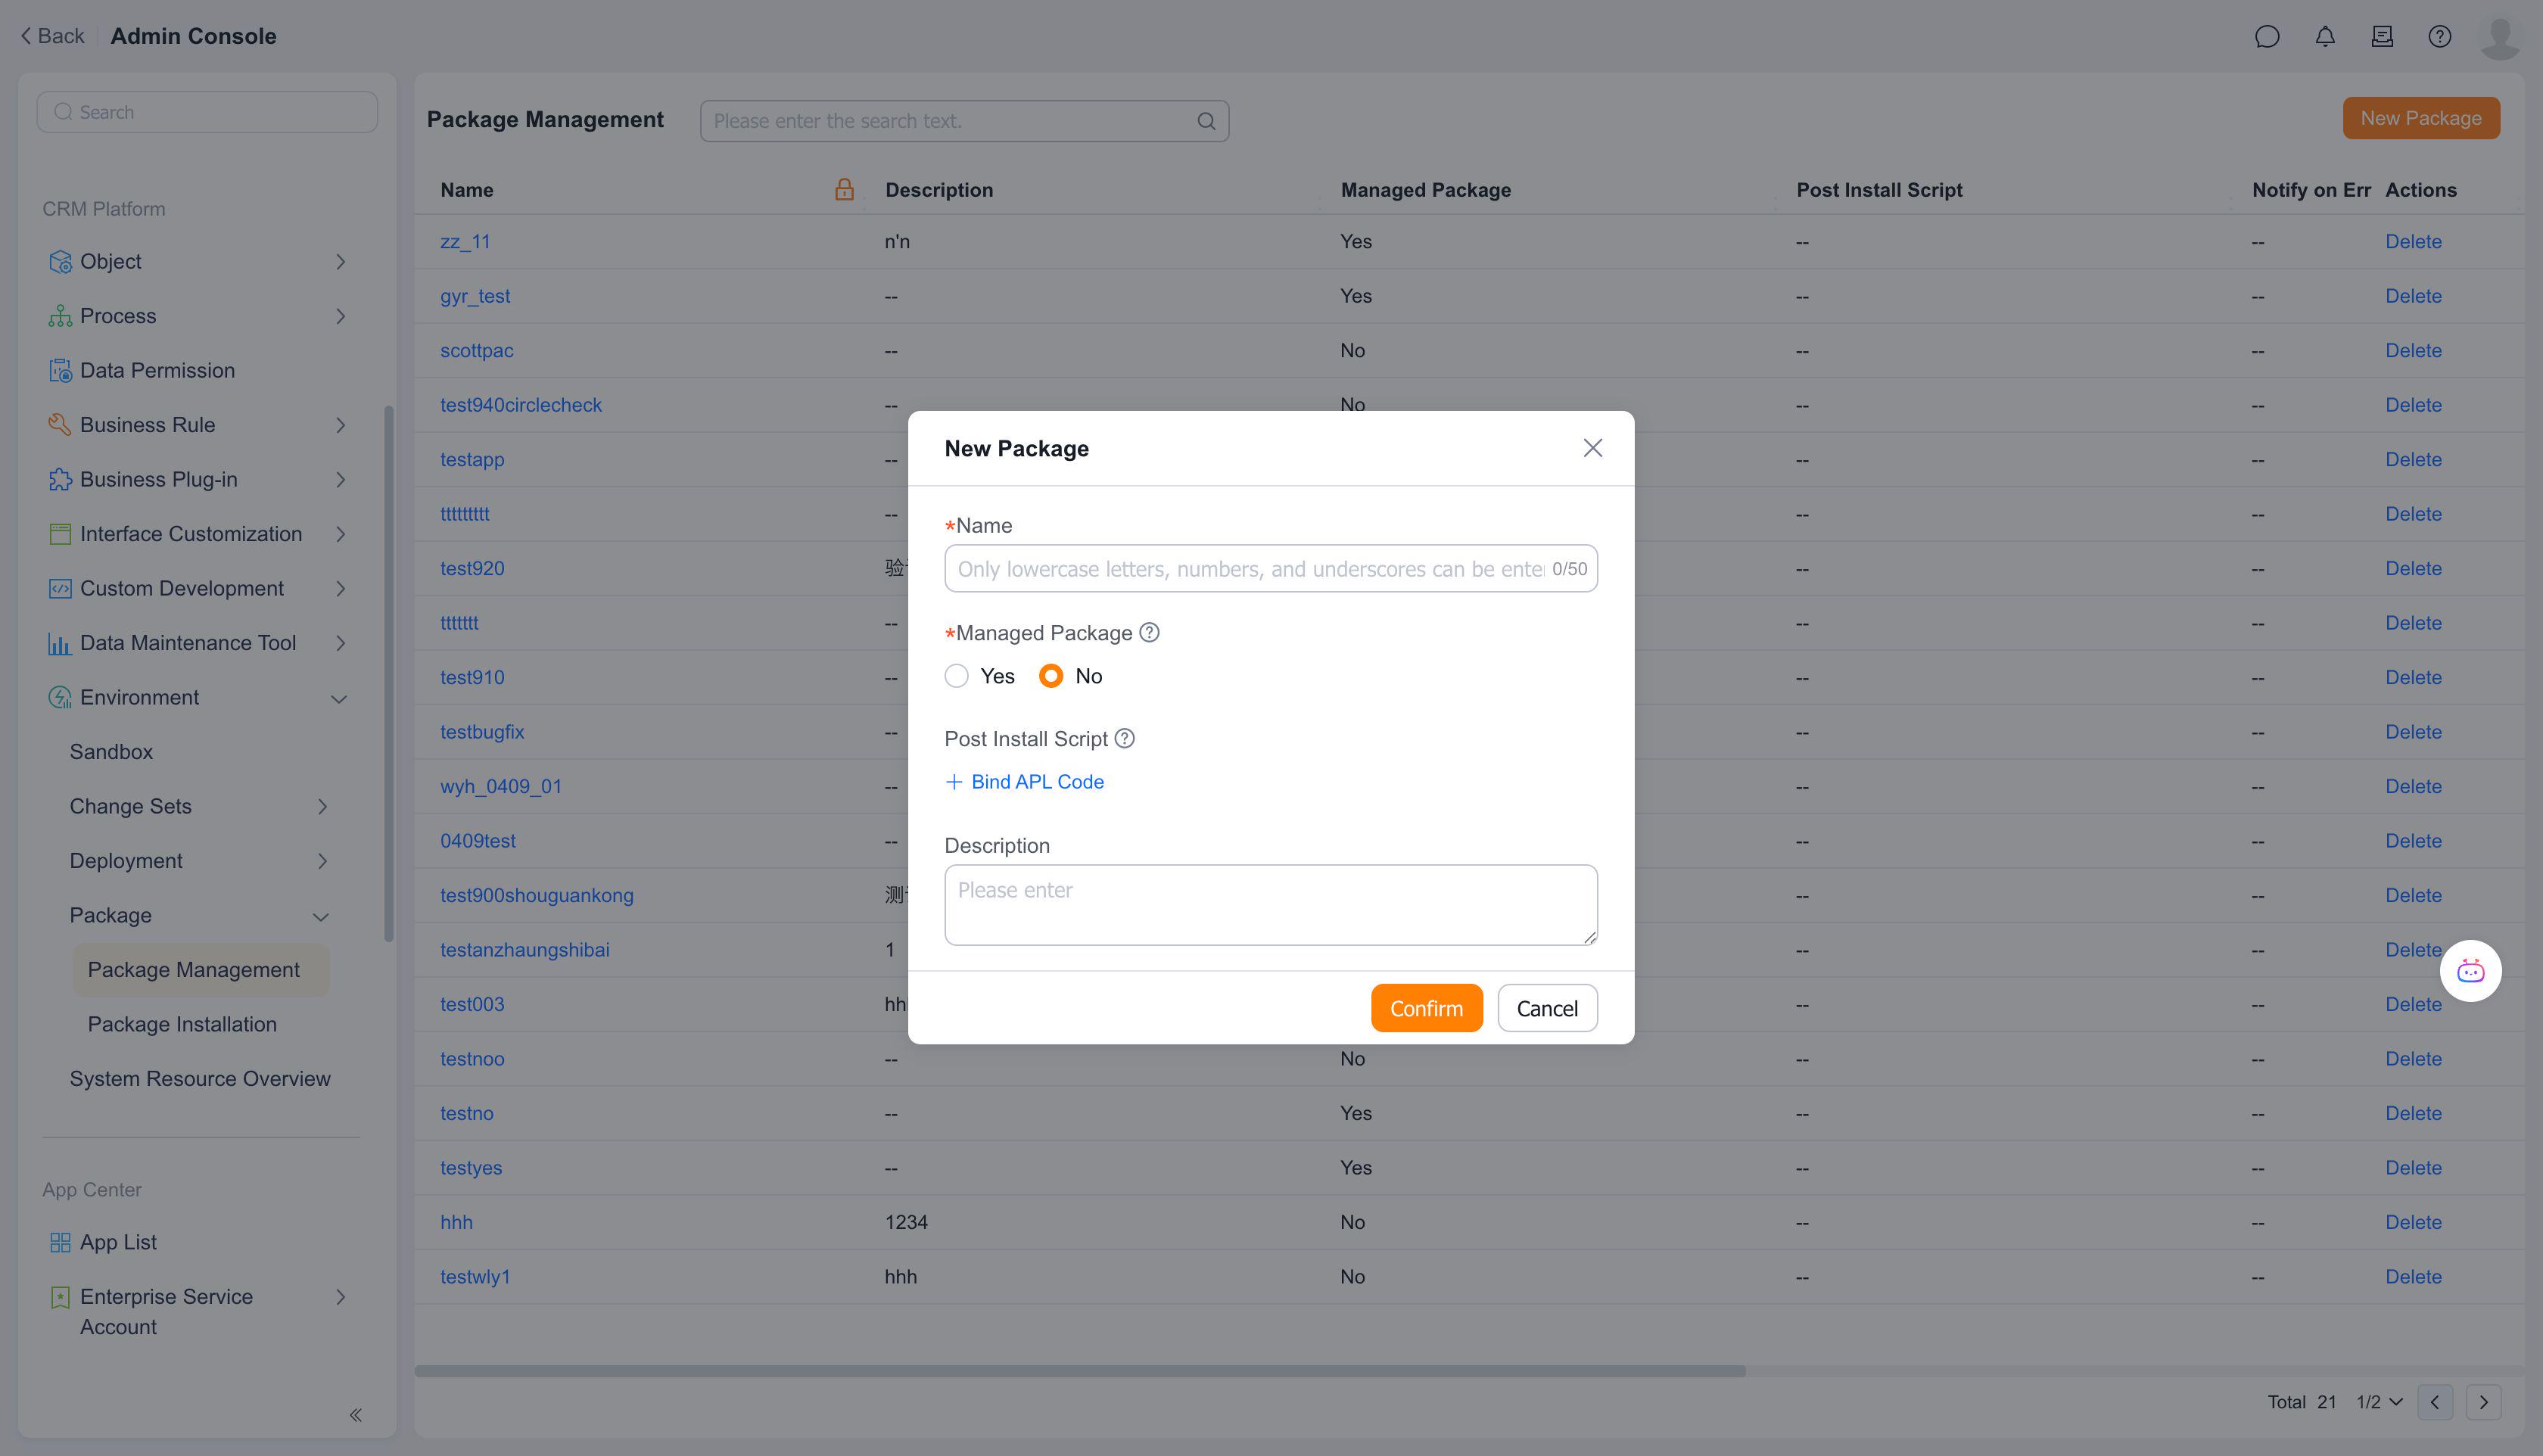Open notifications bell icon
The height and width of the screenshot is (1456, 2543).
coord(2325,37)
